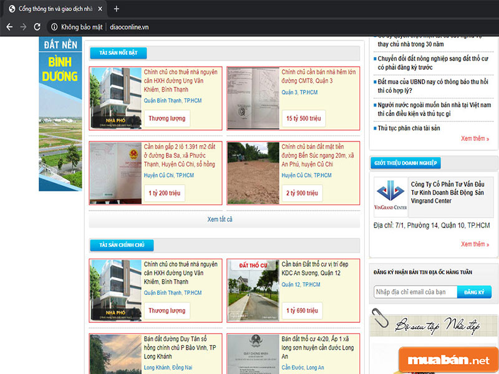499x374 pixels.
Task: Open first featured listing title cho thuê nhà Ung Văn Khiêm
Action: click(x=180, y=81)
